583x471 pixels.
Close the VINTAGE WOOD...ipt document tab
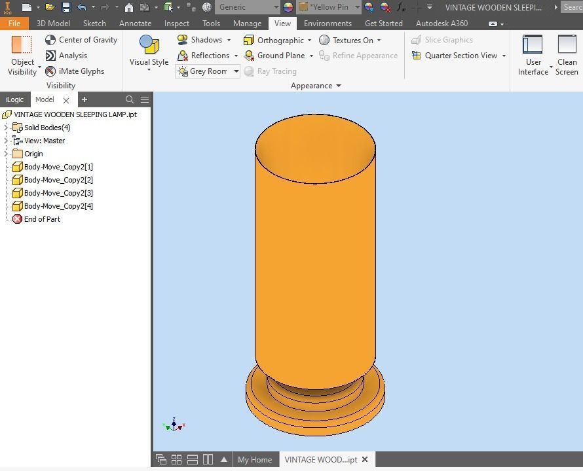click(x=365, y=459)
